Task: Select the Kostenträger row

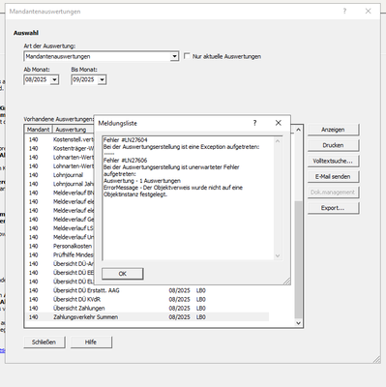Action: (x=60, y=148)
